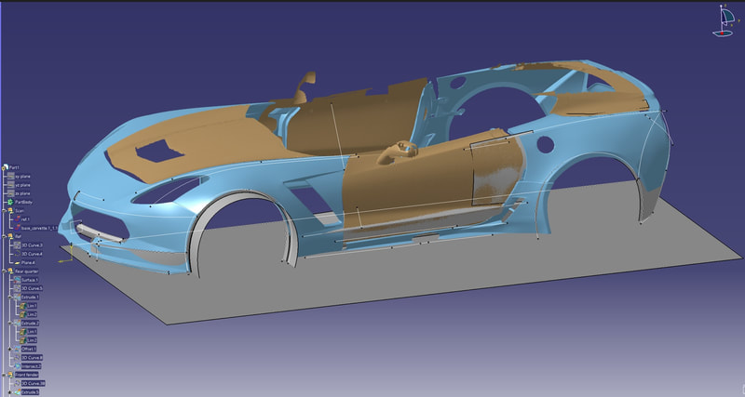Select the Intersect.2 feature icon
The width and height of the screenshot is (745, 397).
(x=16, y=365)
